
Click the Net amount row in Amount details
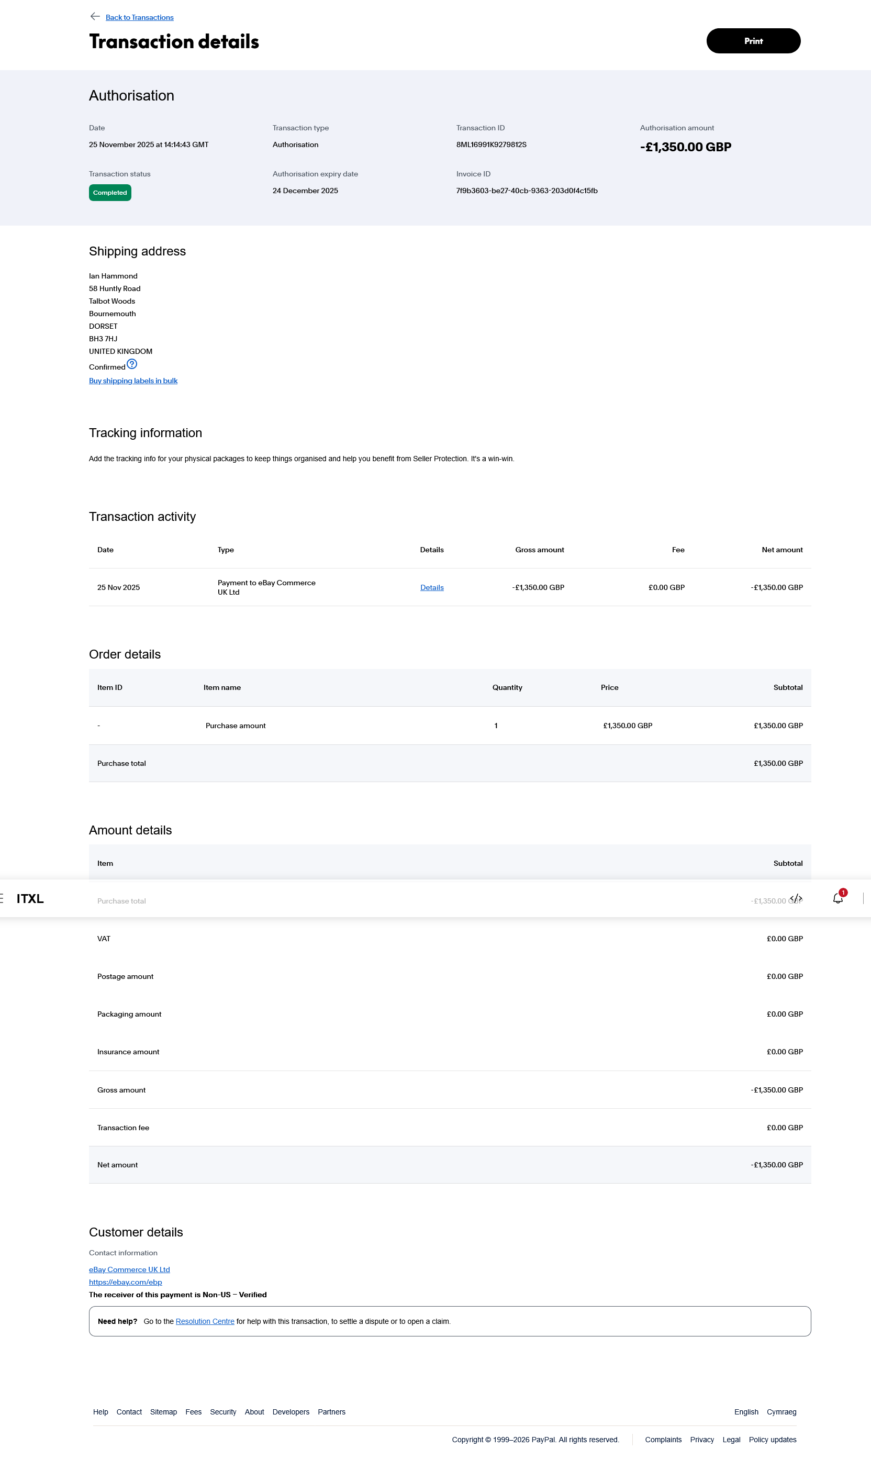[450, 1165]
